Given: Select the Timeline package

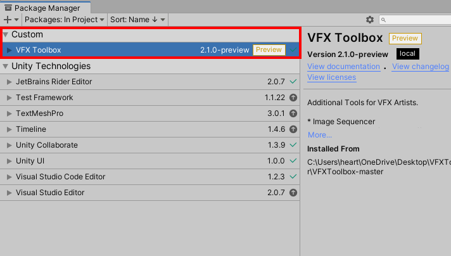Looking at the screenshot, I should [x=150, y=129].
